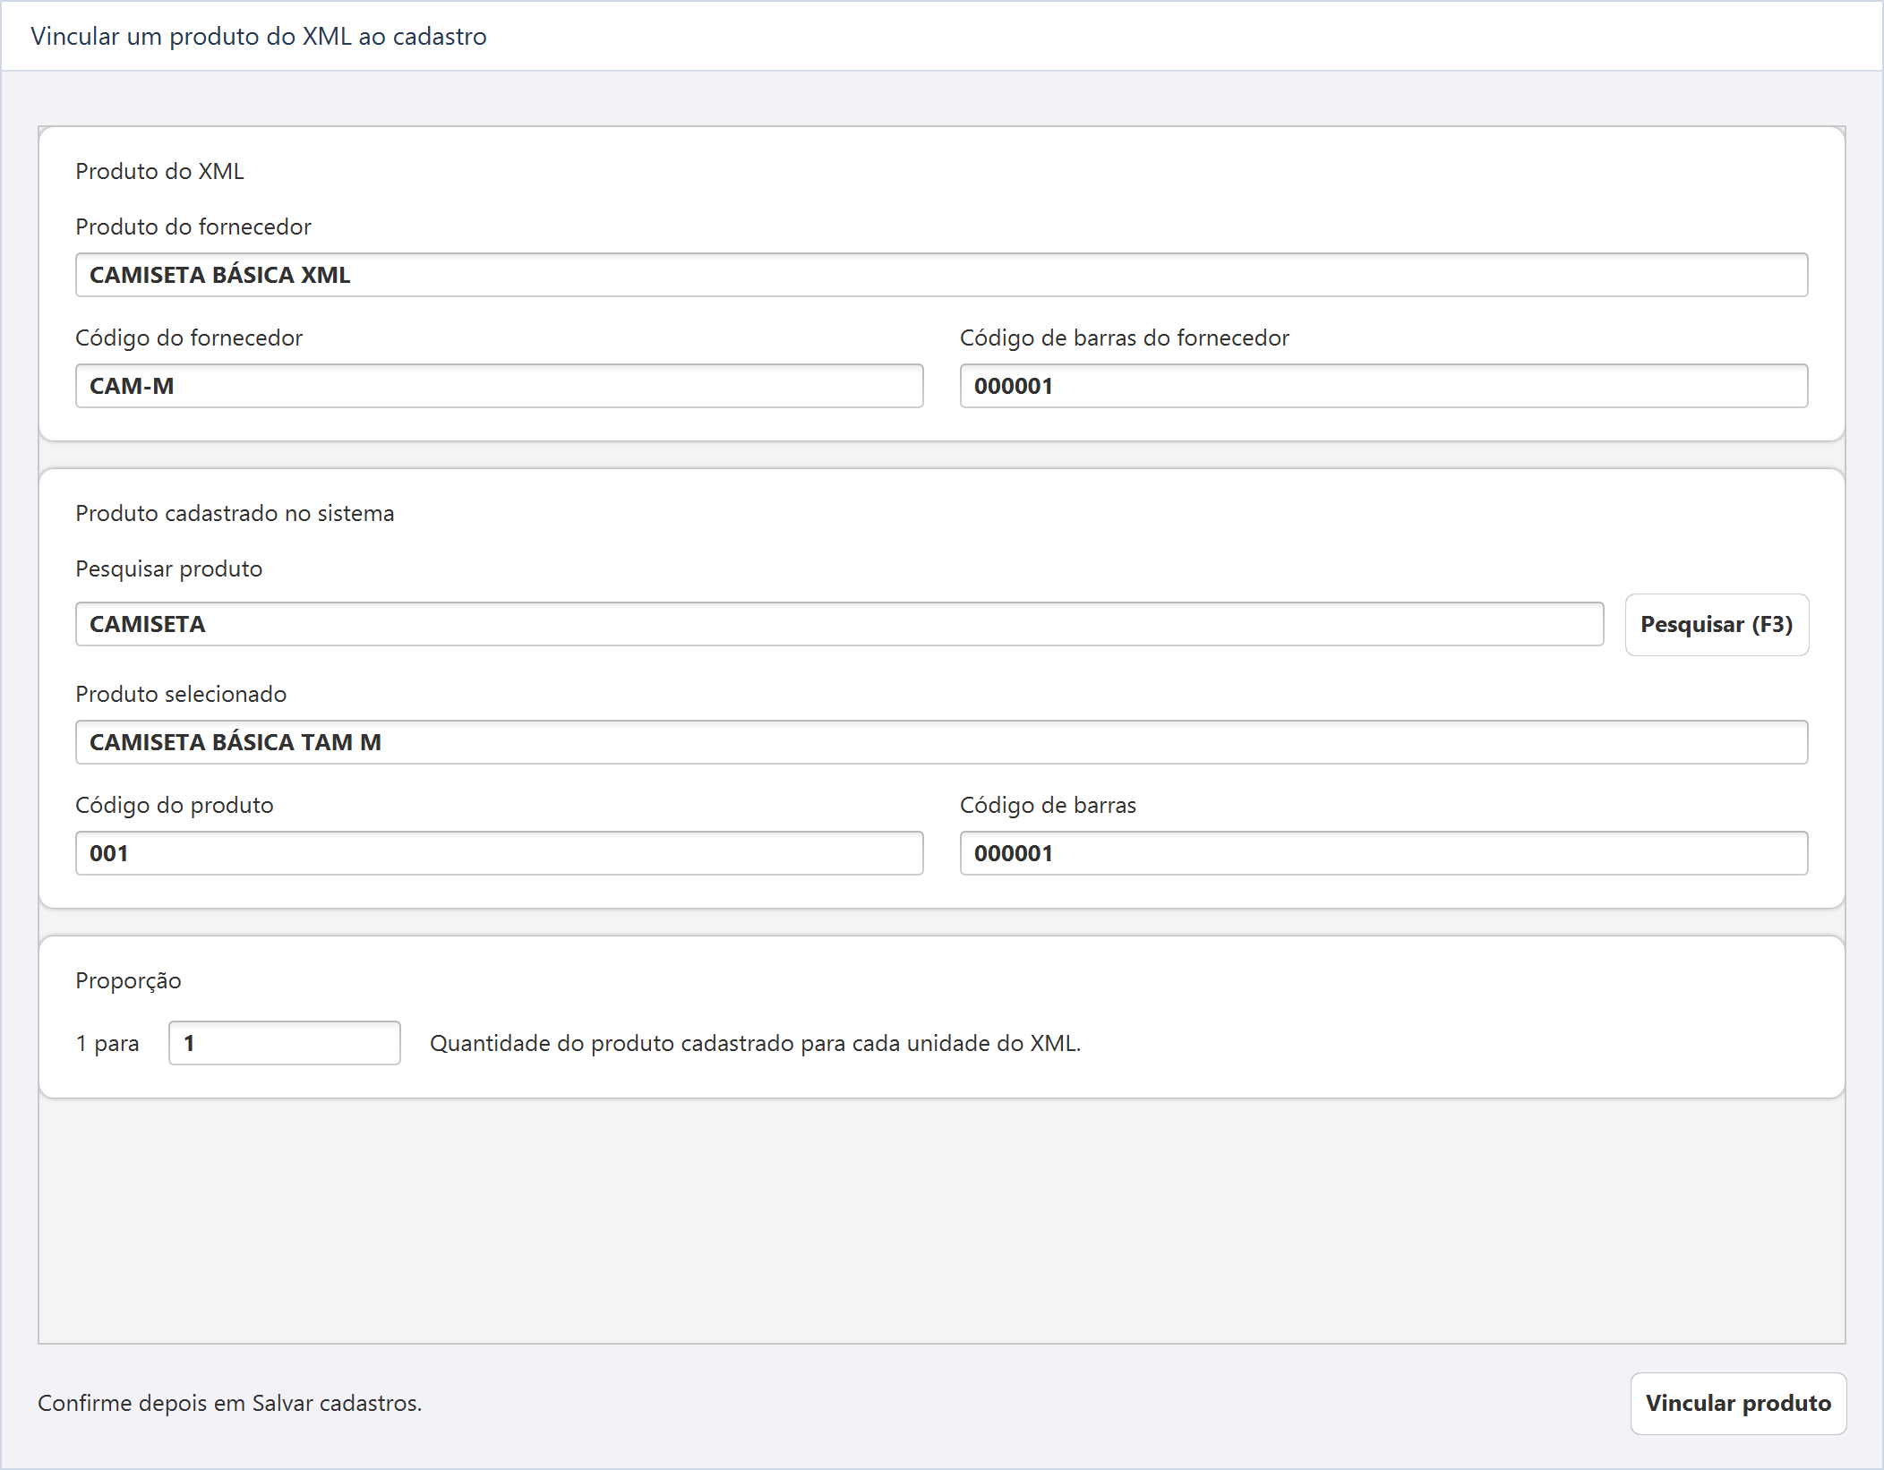Click the 'Confirme depois em Salvar cadastros.' note
The width and height of the screenshot is (1884, 1470).
coord(229,1403)
